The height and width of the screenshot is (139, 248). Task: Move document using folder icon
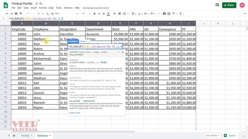[41, 3]
